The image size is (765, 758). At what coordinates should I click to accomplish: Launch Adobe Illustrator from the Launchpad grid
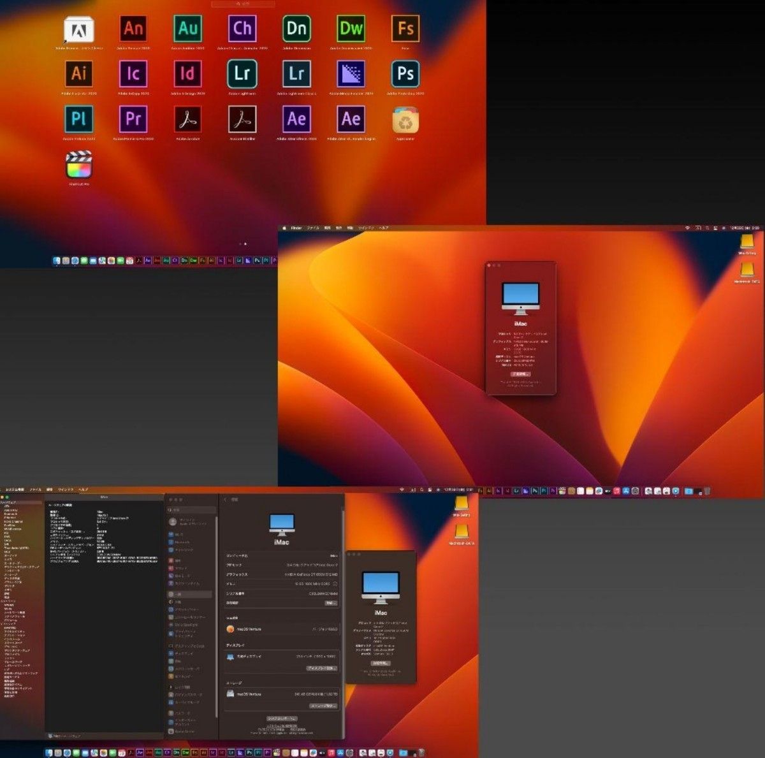(x=79, y=73)
